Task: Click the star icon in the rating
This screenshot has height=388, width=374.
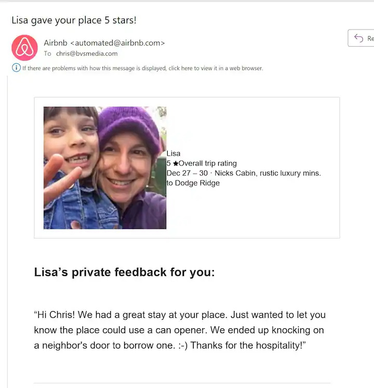Action: click(x=176, y=163)
